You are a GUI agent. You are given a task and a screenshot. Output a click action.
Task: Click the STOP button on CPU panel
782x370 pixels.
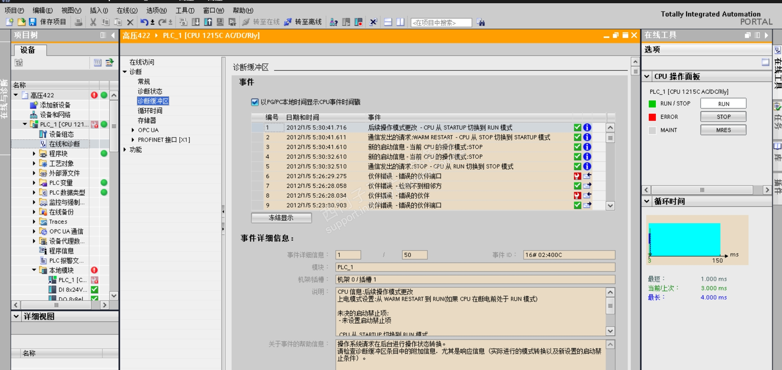pyautogui.click(x=723, y=117)
